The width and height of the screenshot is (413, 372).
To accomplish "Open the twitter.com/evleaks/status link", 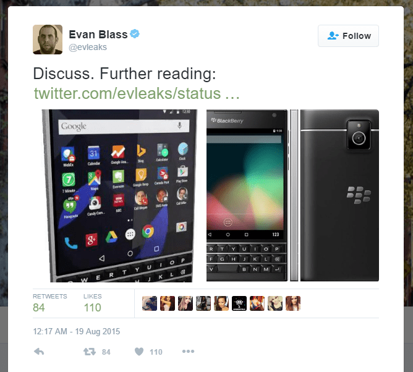I will pos(137,93).
